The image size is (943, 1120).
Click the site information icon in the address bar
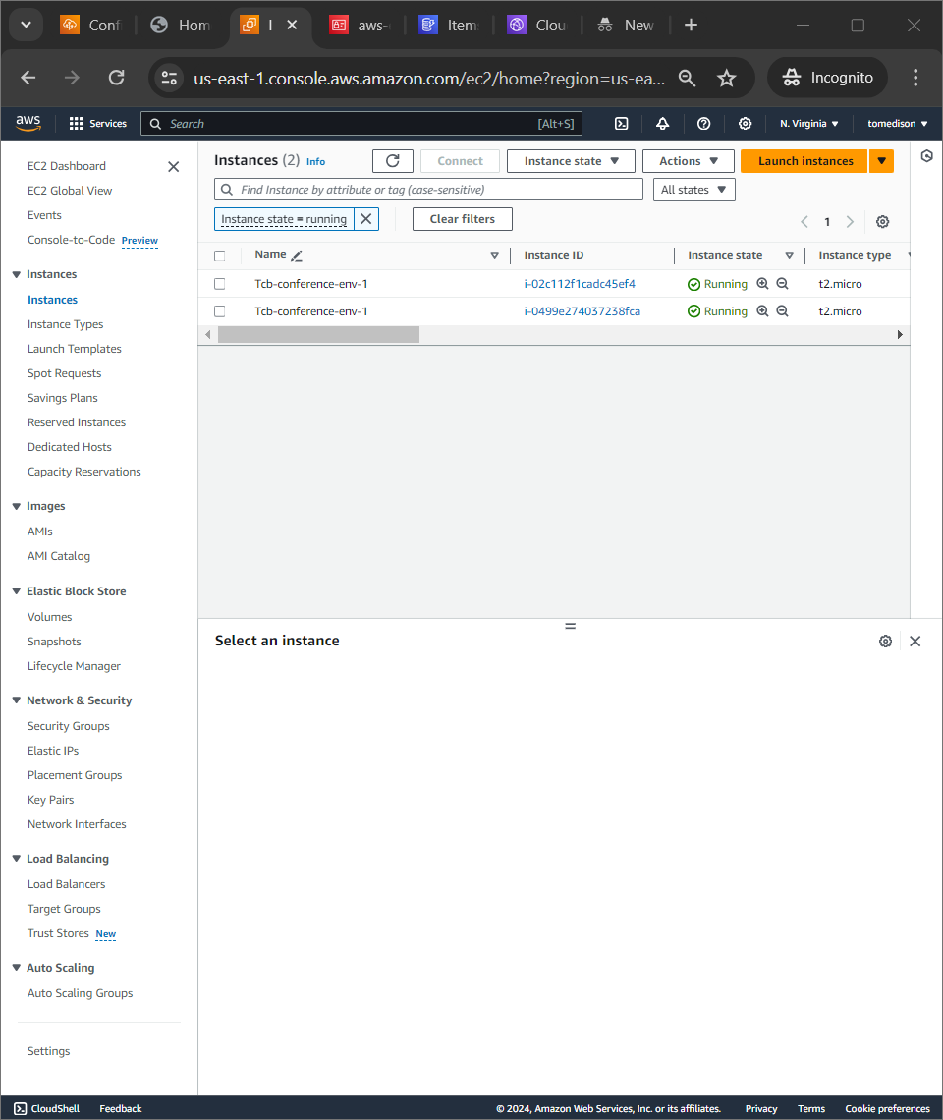click(169, 78)
